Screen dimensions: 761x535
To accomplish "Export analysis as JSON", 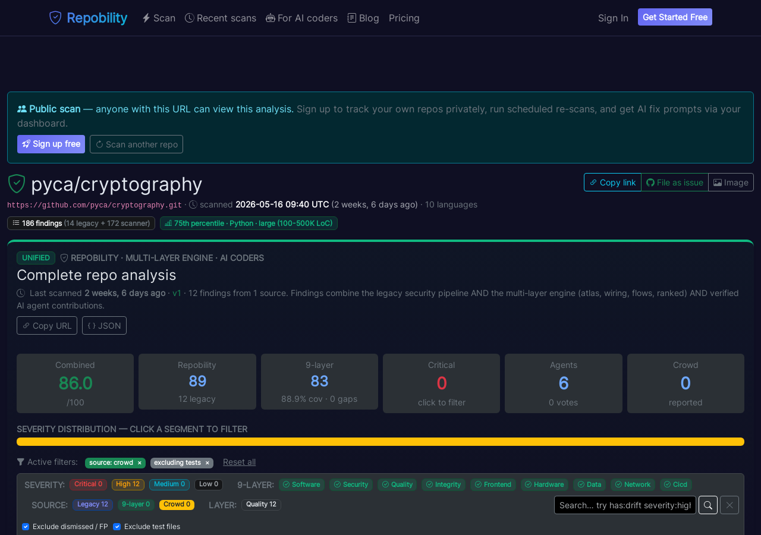I will point(104,326).
